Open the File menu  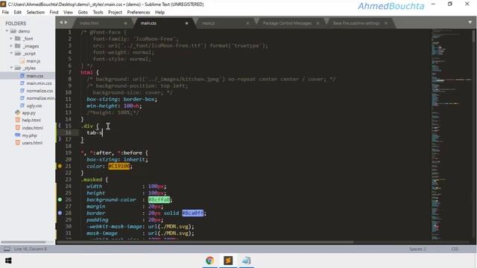(5, 12)
